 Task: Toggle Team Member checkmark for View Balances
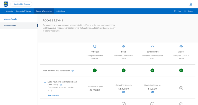coord(152,70)
